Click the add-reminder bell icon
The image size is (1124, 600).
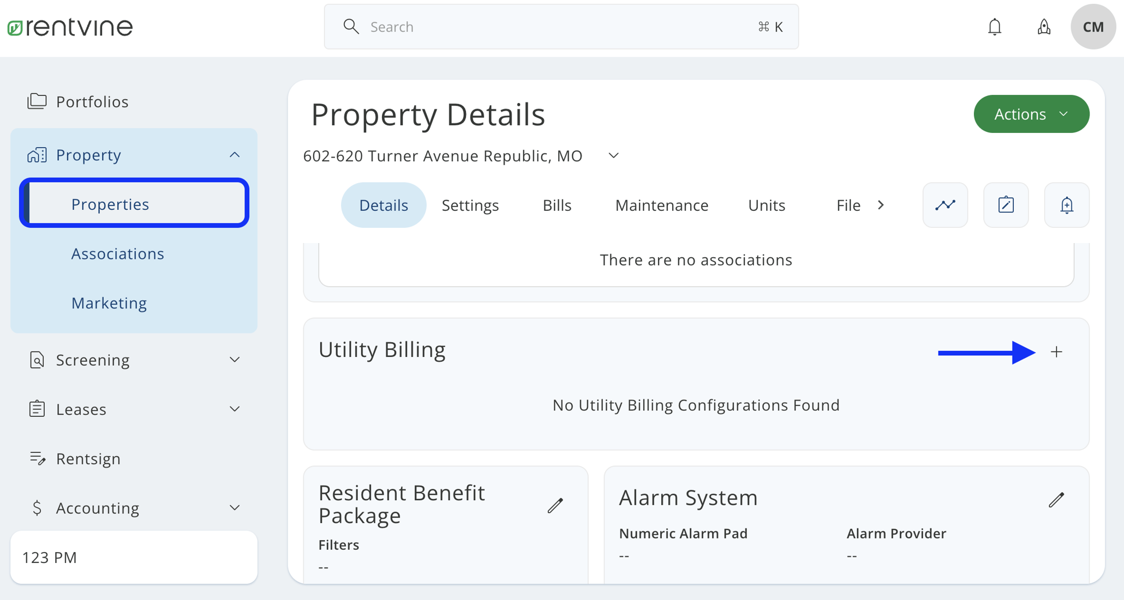click(1066, 205)
